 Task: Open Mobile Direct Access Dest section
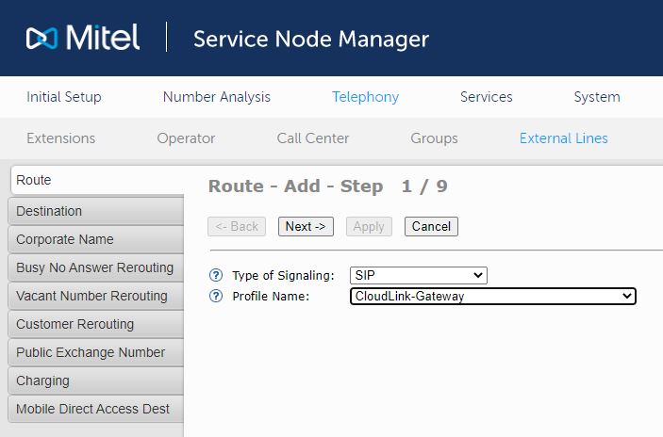pyautogui.click(x=94, y=409)
